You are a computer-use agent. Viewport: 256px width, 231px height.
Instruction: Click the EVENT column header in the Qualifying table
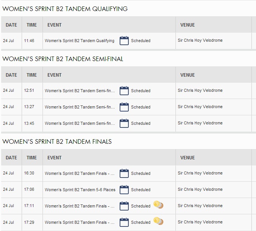(54, 25)
